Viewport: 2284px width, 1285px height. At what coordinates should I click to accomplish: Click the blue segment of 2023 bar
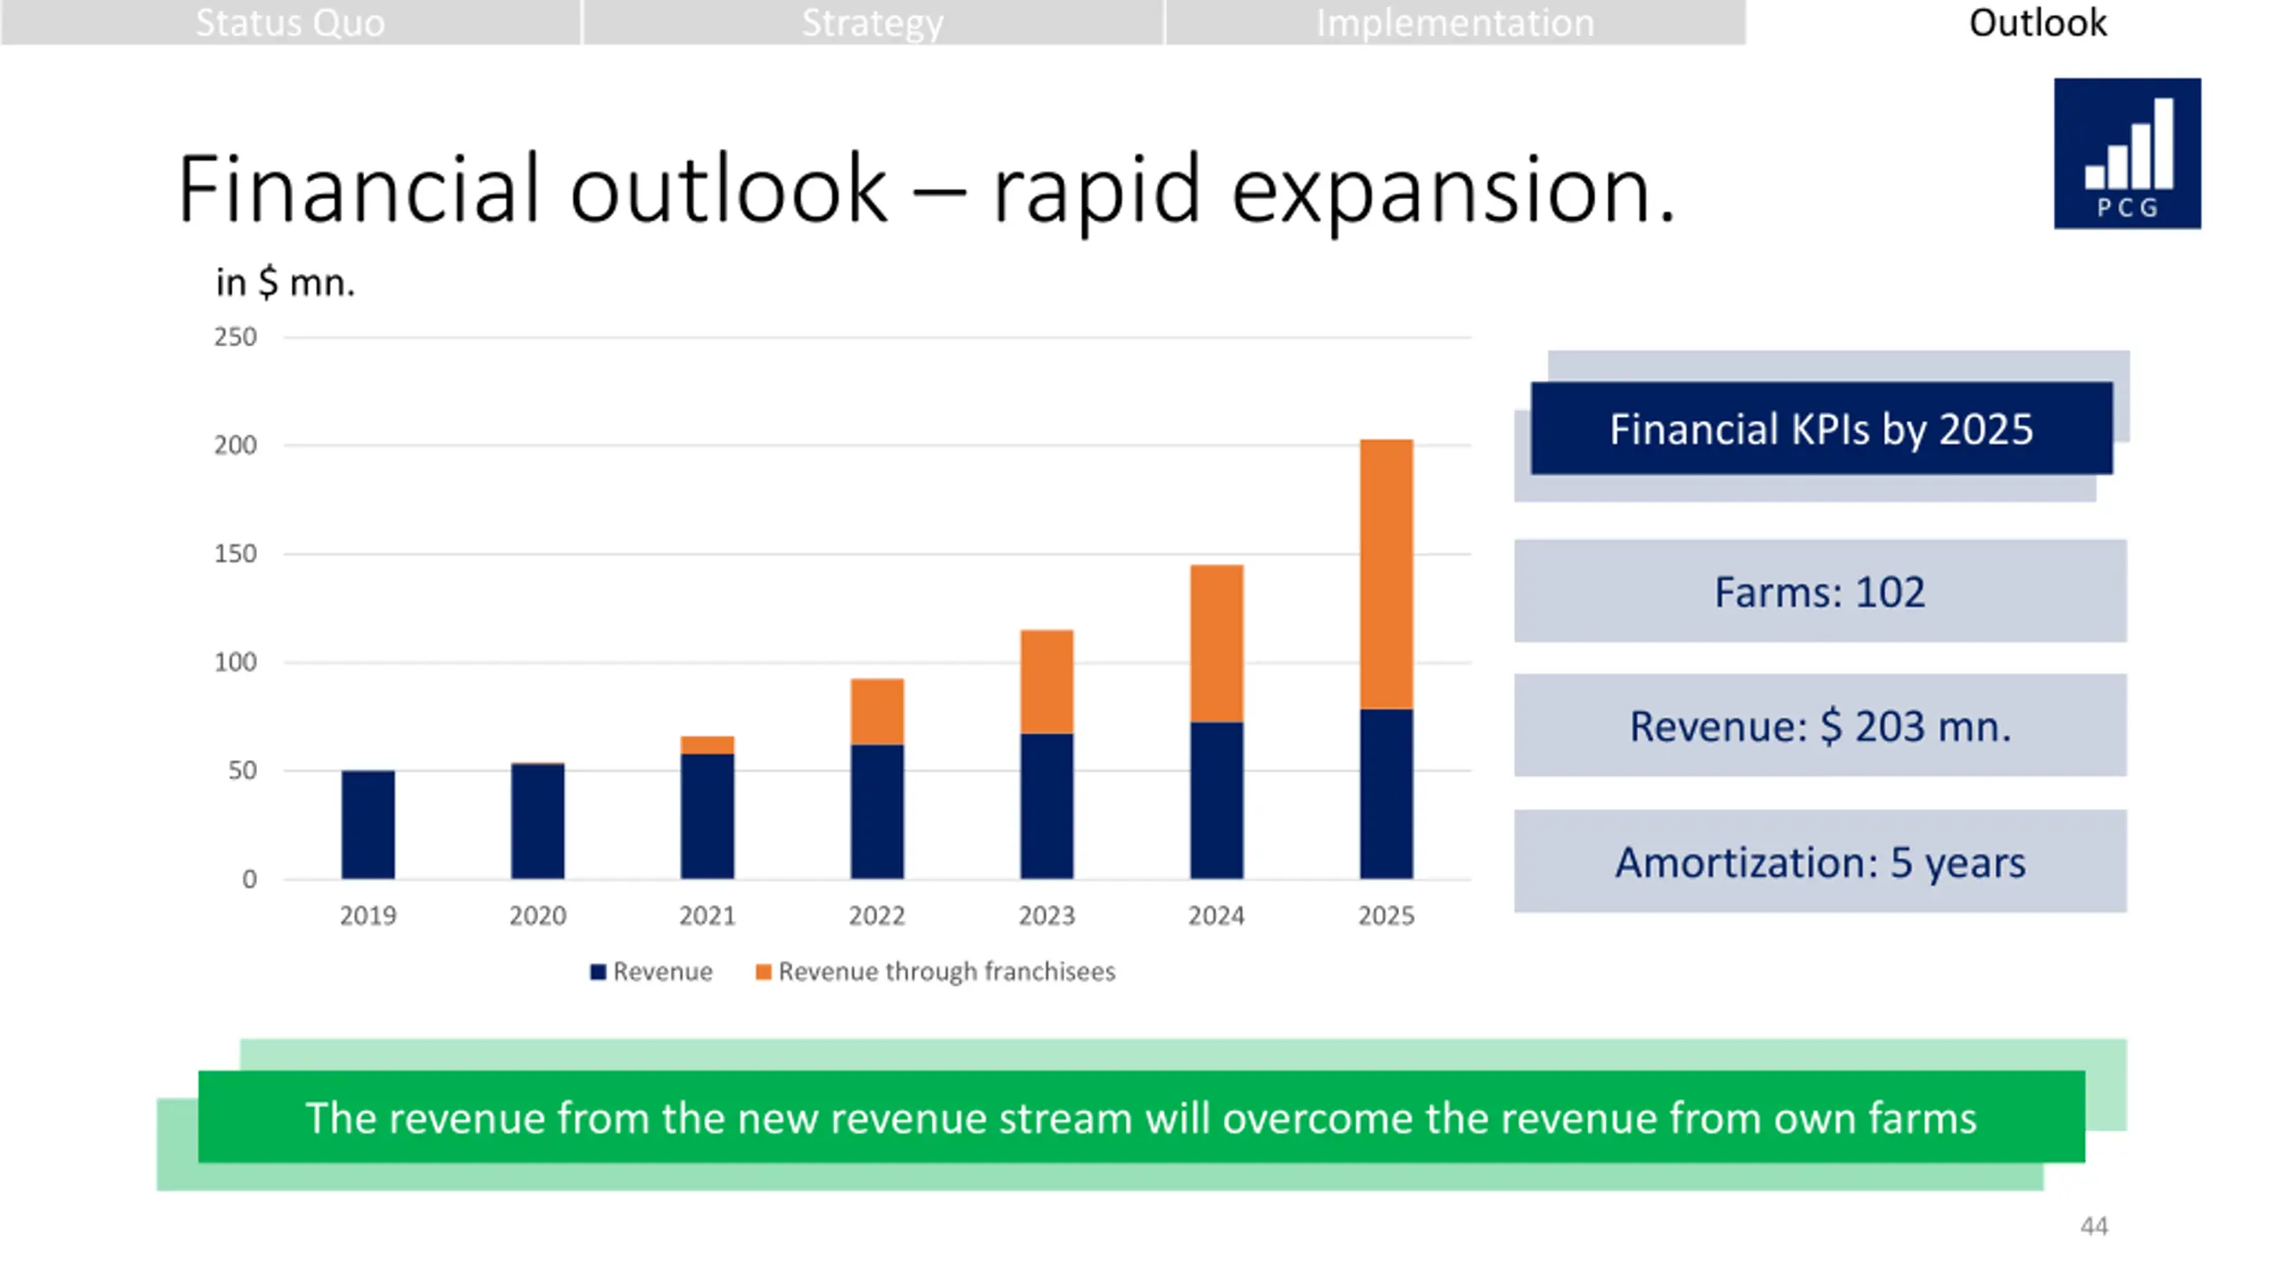pyautogui.click(x=1047, y=807)
